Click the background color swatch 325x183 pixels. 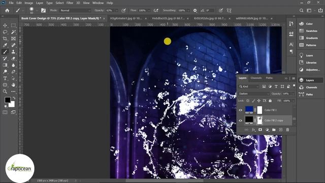point(12,105)
